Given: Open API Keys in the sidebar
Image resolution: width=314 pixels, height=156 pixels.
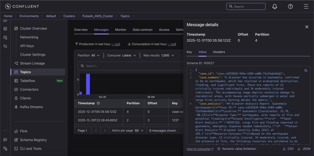Looking at the screenshot, I should 27,46.
